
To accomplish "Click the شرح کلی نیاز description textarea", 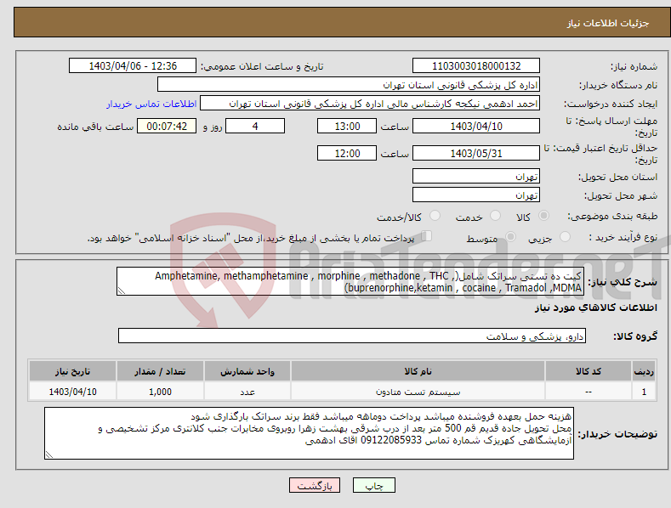I will tap(350, 281).
